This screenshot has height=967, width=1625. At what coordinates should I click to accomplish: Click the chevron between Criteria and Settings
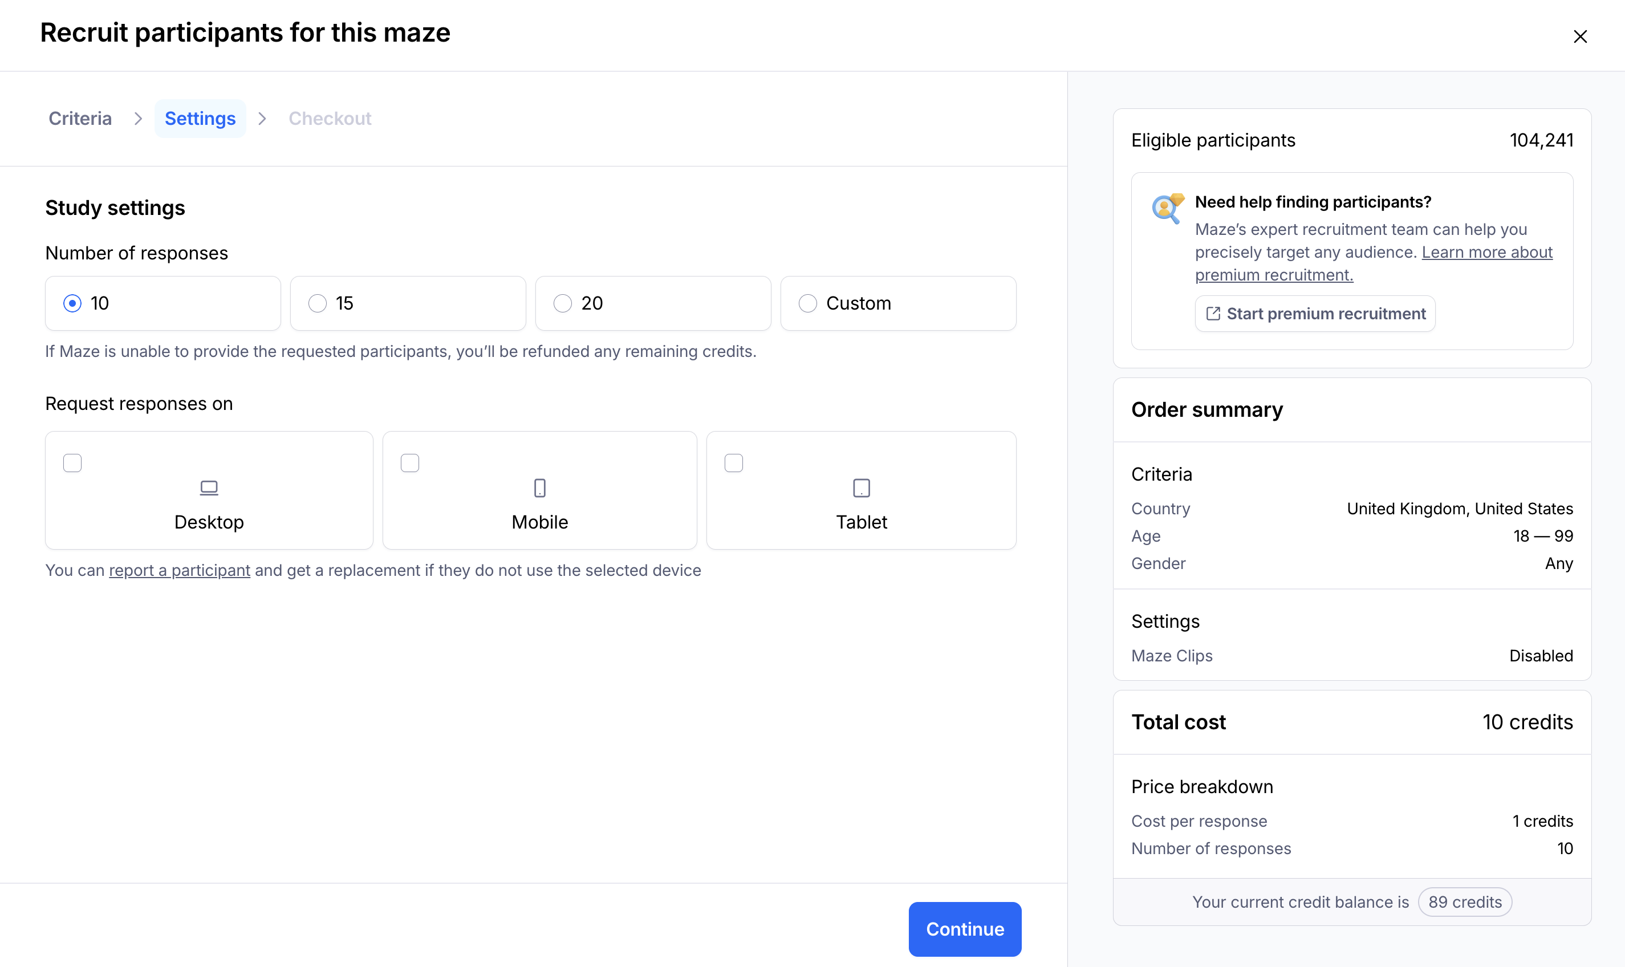coord(137,119)
